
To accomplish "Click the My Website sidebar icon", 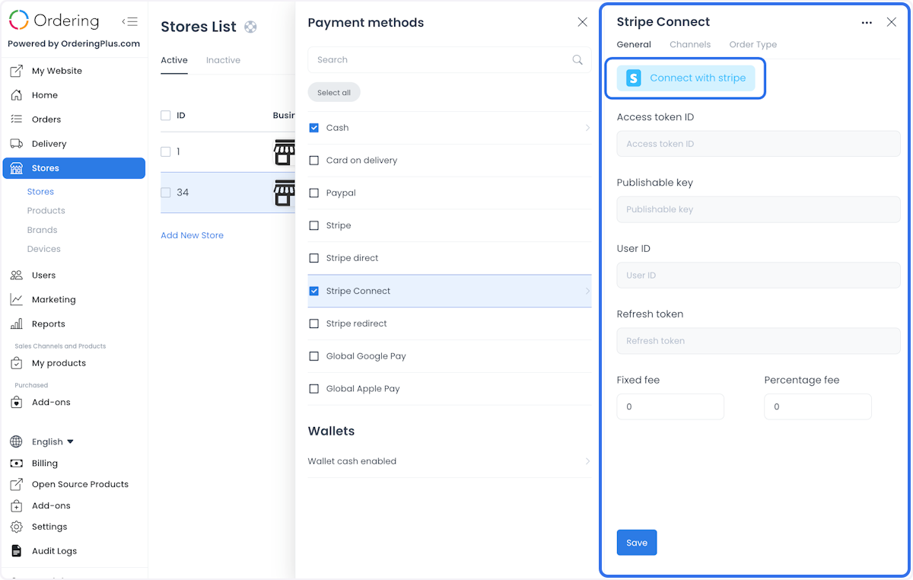I will coord(16,71).
